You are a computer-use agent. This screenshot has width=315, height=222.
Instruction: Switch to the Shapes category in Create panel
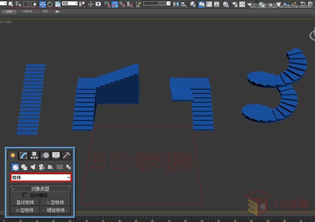point(24,167)
